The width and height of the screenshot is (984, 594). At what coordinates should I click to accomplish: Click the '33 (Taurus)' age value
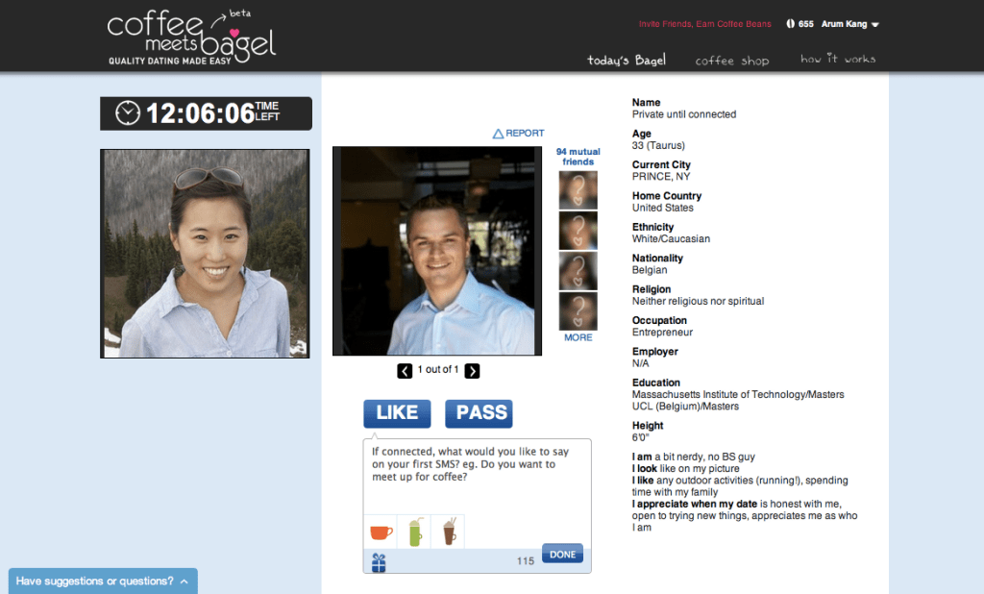point(658,146)
